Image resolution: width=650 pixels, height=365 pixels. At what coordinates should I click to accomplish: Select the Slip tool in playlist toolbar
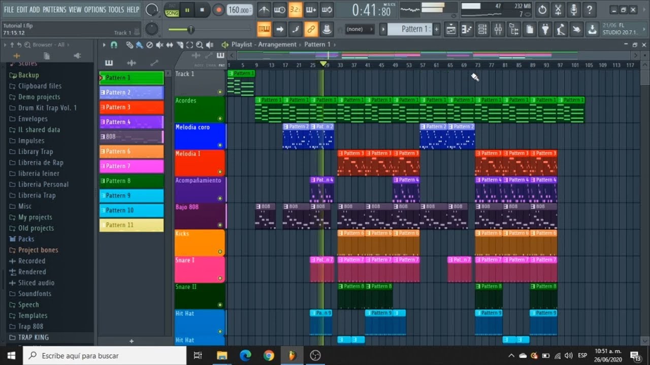coord(170,45)
